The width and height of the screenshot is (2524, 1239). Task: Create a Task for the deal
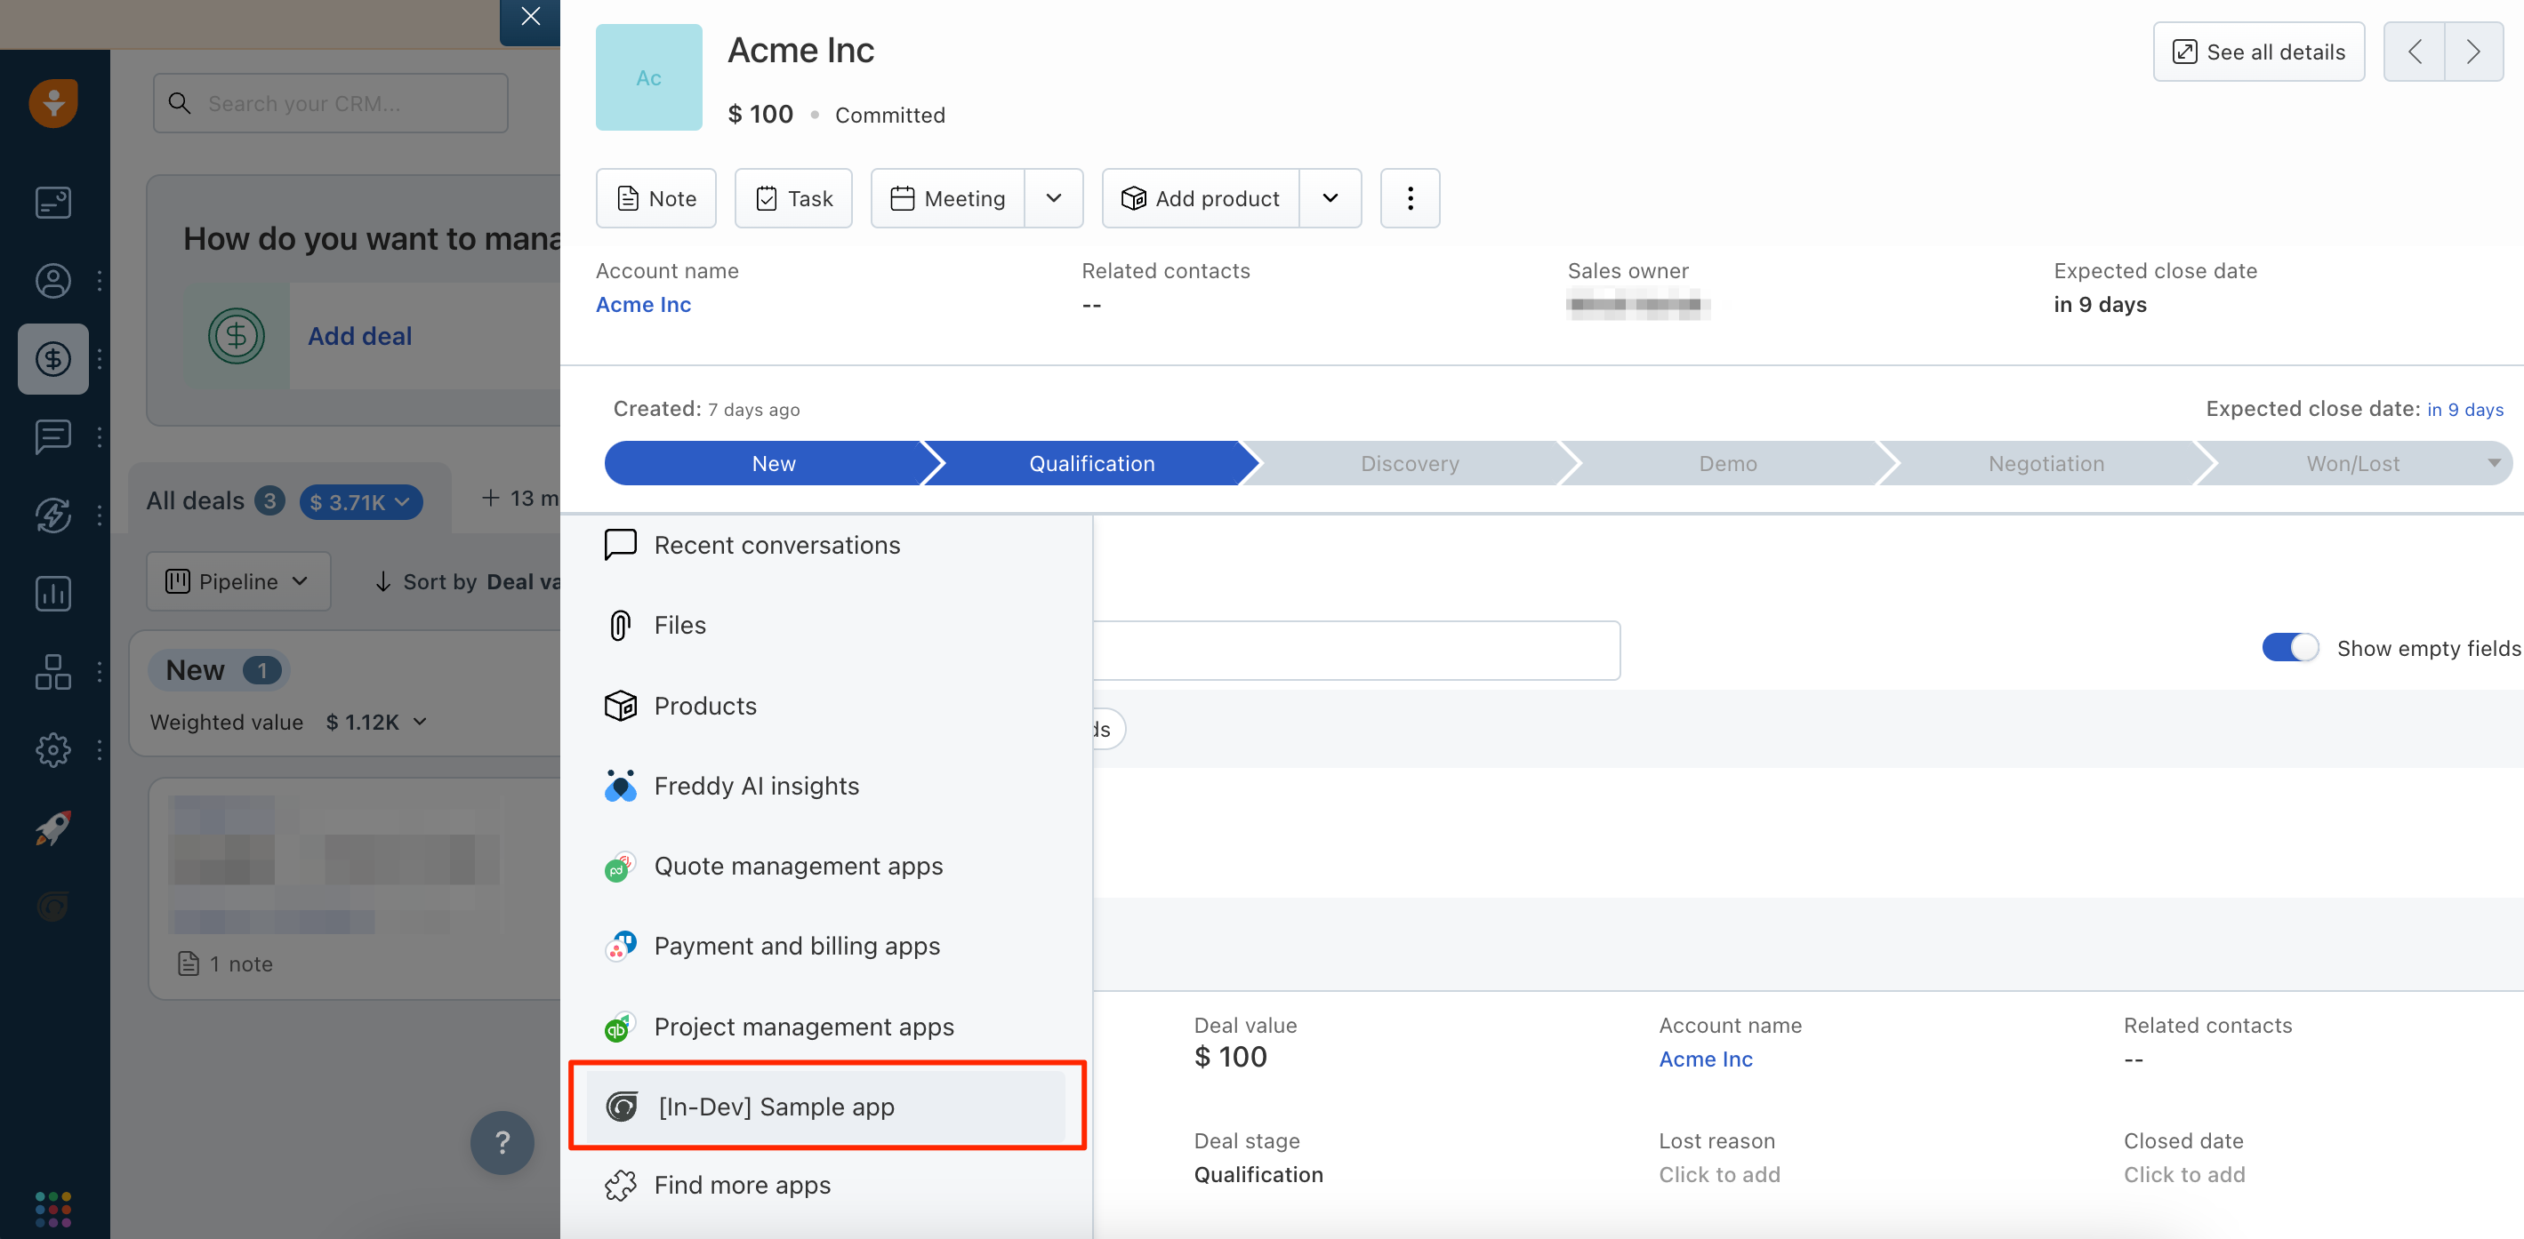click(x=793, y=199)
